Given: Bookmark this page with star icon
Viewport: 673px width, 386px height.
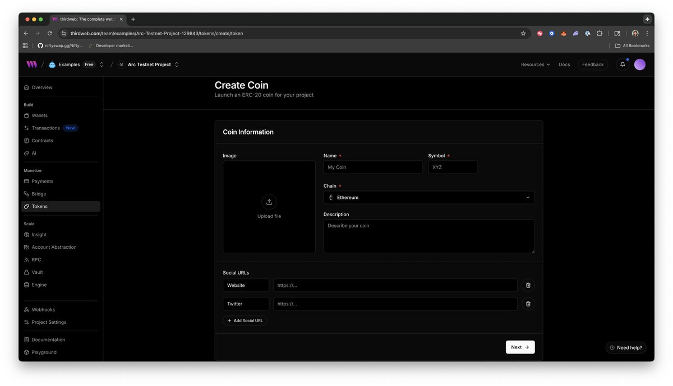Looking at the screenshot, I should click(x=523, y=34).
